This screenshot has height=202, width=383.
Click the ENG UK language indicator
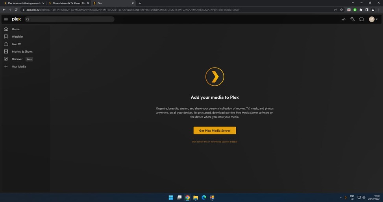(352, 198)
